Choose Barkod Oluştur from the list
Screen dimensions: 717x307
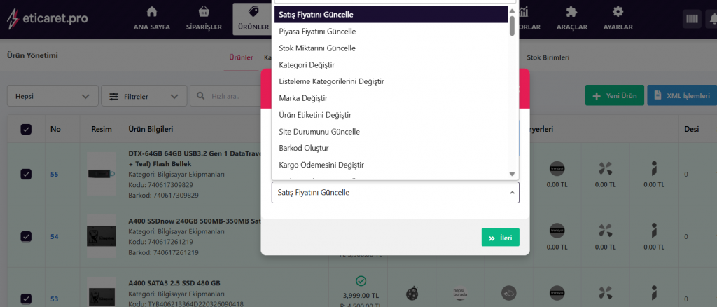tap(303, 149)
